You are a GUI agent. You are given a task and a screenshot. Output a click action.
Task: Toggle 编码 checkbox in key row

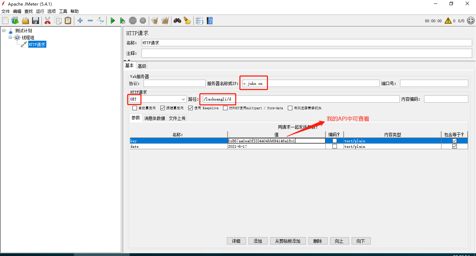(335, 141)
